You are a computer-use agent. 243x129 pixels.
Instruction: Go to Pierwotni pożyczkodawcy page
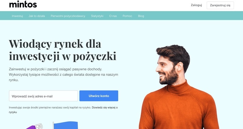coord(68,16)
